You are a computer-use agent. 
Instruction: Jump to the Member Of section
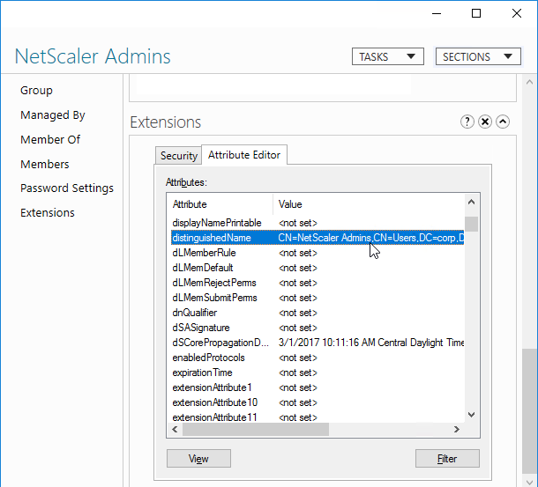(50, 140)
